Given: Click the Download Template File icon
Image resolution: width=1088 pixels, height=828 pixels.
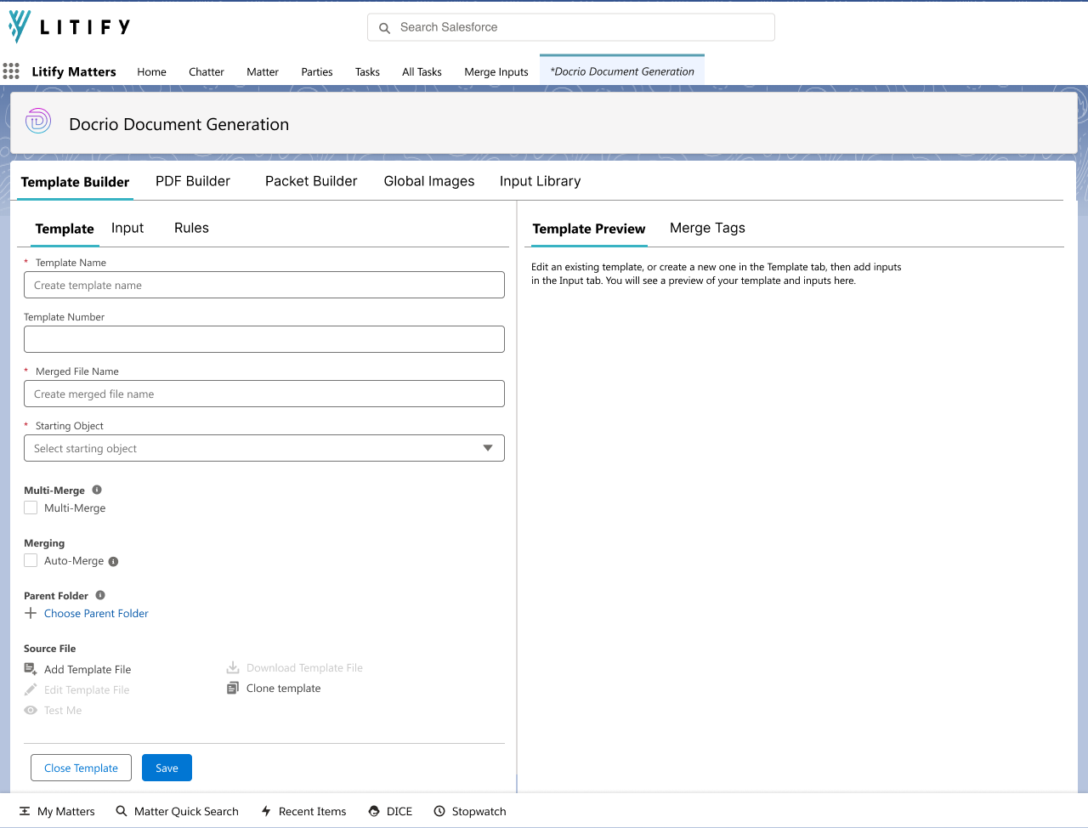Looking at the screenshot, I should tap(233, 667).
